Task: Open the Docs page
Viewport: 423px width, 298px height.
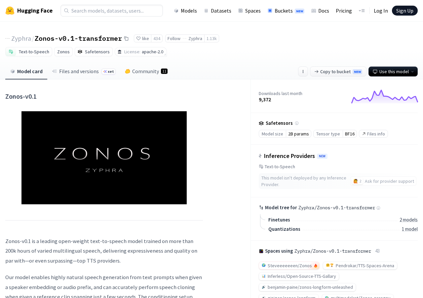Action: [x=320, y=11]
